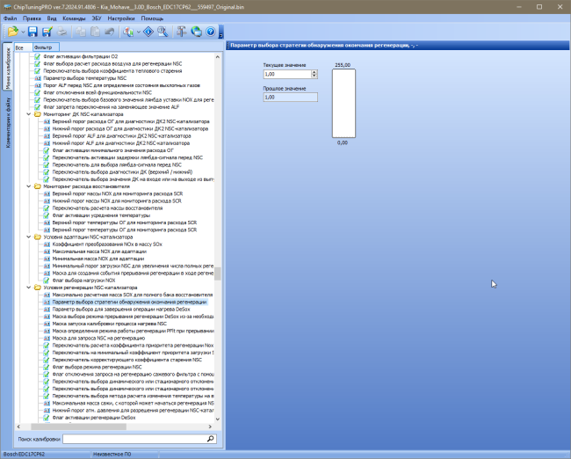This screenshot has width=571, height=459.
Task: Collapse the Условия адаптации NSC-катализатора group
Action: pos(29,237)
